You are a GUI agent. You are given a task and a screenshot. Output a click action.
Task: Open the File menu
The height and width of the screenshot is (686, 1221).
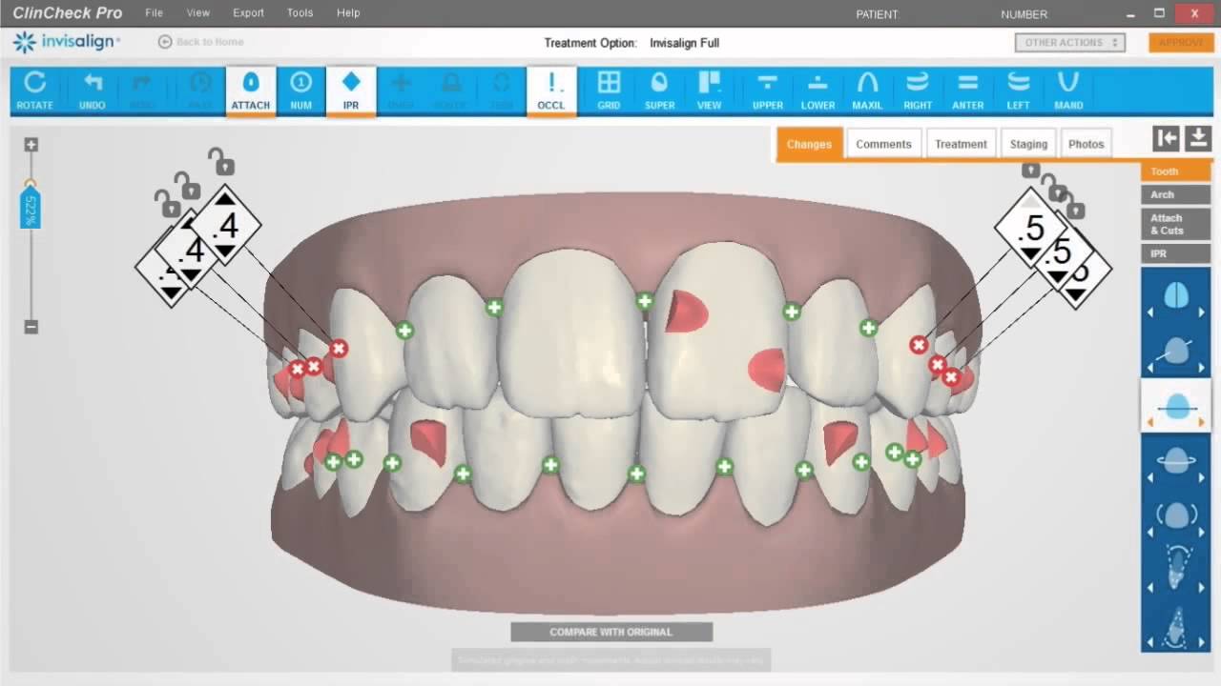click(x=154, y=13)
